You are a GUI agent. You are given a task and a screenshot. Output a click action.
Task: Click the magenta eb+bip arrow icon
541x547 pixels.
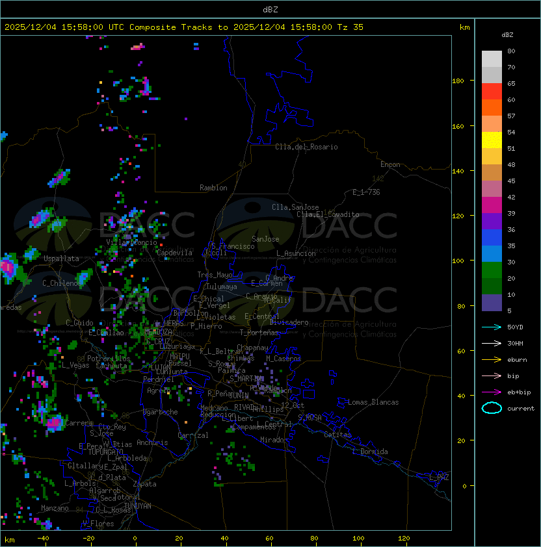coord(492,392)
